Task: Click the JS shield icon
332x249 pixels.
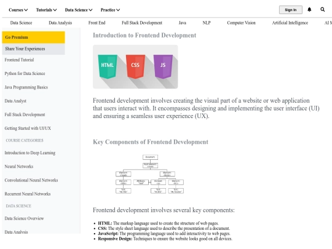Action: coord(163,66)
